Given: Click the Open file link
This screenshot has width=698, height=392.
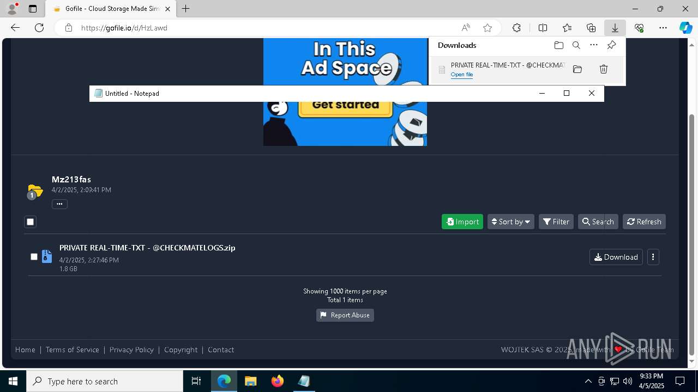Looking at the screenshot, I should tap(462, 75).
